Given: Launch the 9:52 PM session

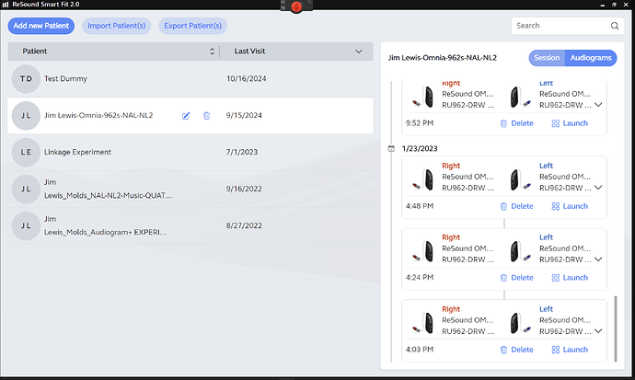Looking at the screenshot, I should pos(570,123).
